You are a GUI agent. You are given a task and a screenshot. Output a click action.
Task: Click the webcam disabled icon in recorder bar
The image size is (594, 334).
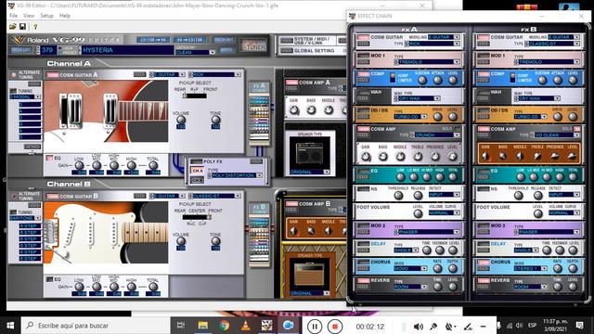click(450, 326)
